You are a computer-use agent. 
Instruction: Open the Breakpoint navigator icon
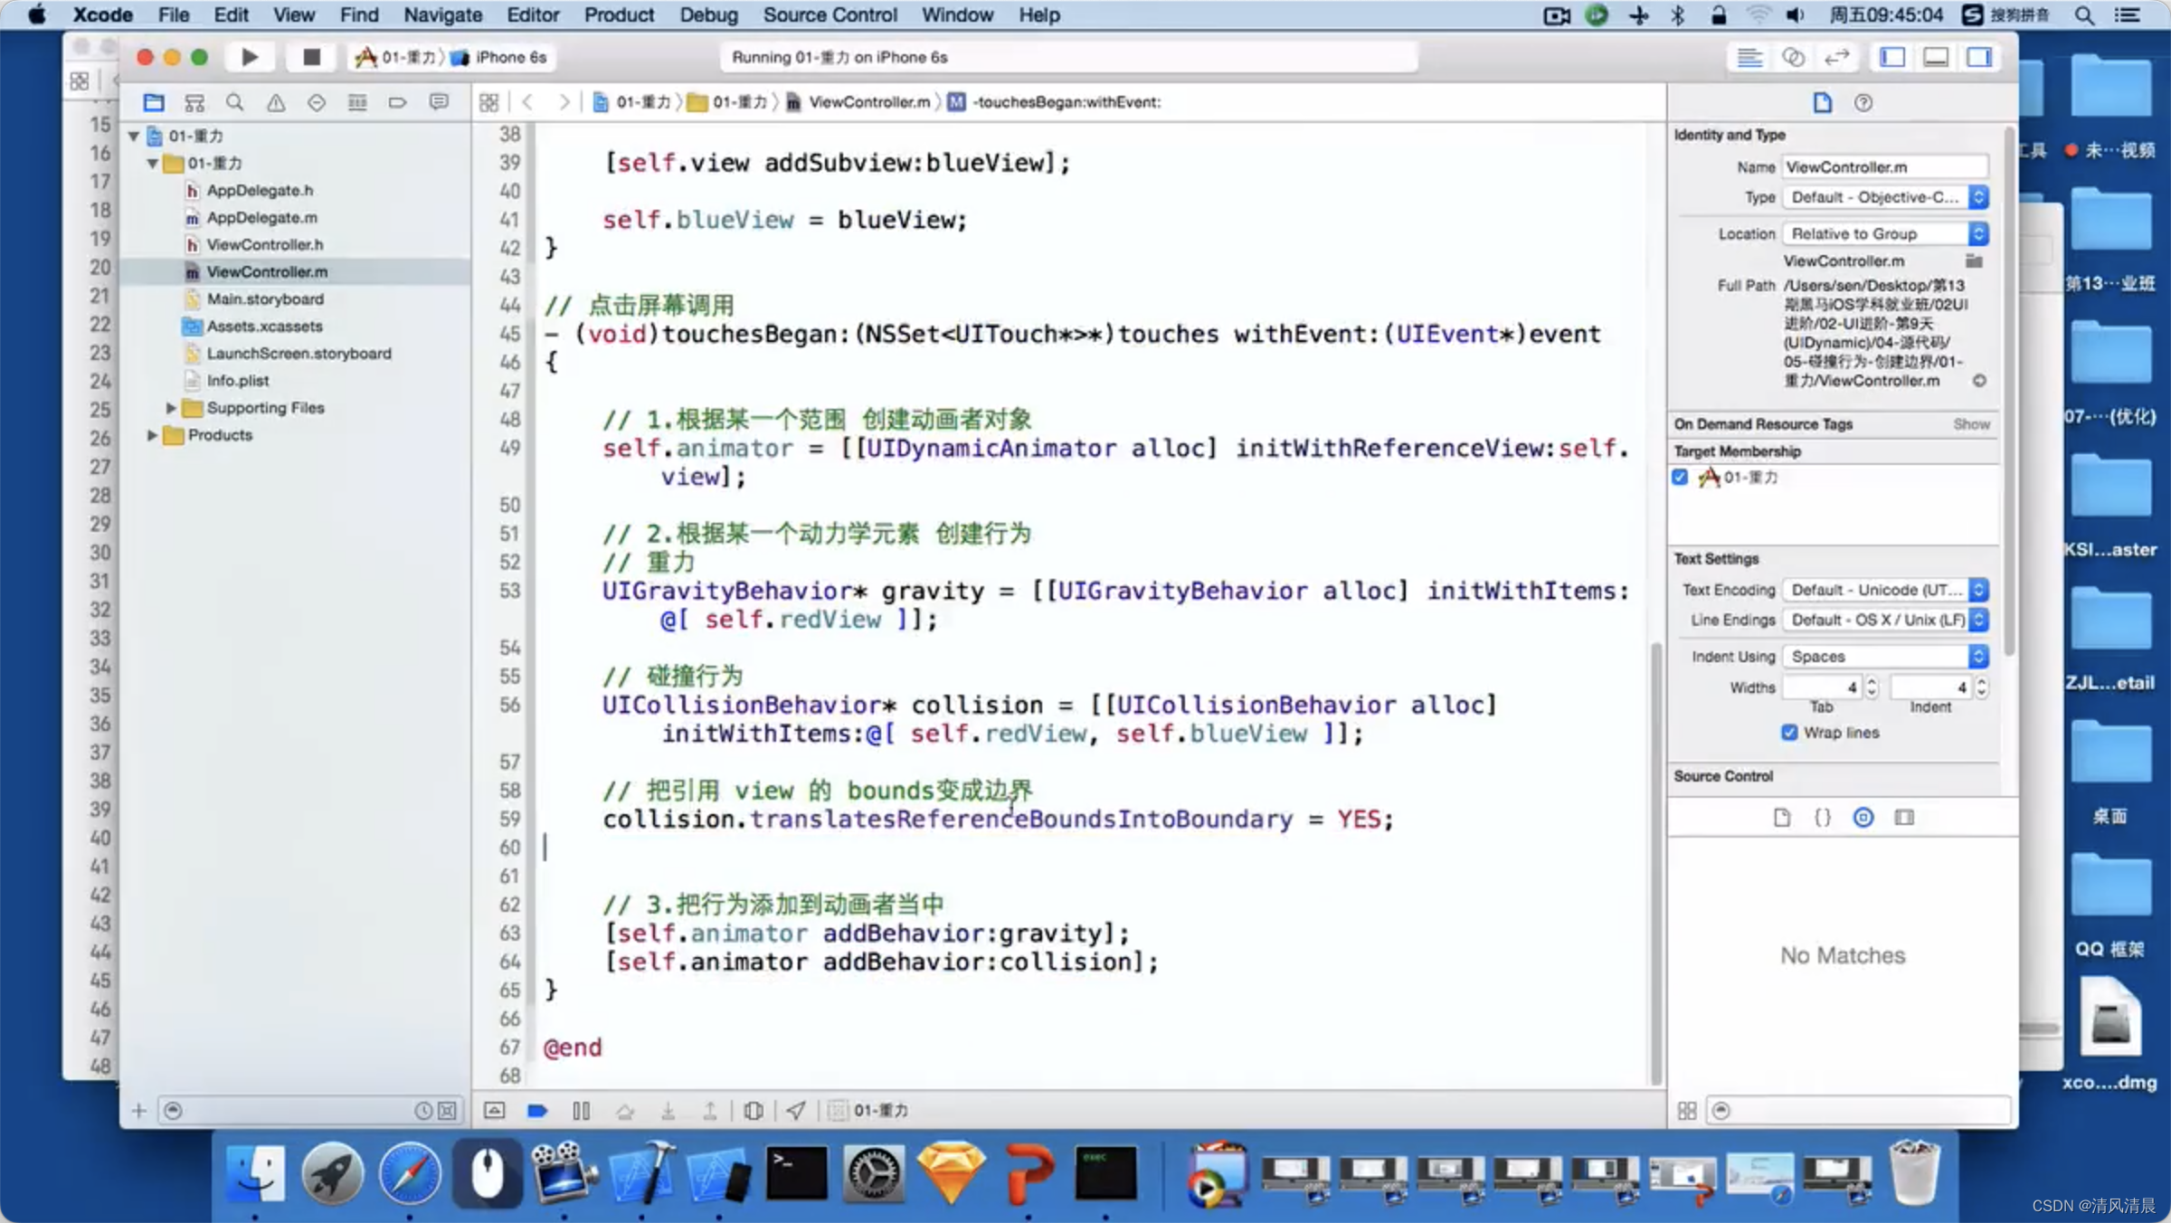coord(397,102)
